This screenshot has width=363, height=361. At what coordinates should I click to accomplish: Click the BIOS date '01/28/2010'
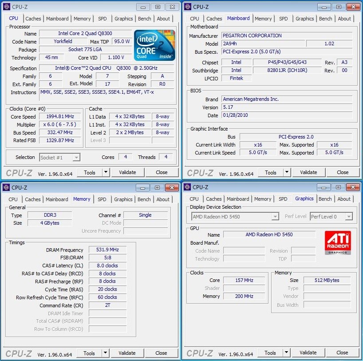pos(287,115)
